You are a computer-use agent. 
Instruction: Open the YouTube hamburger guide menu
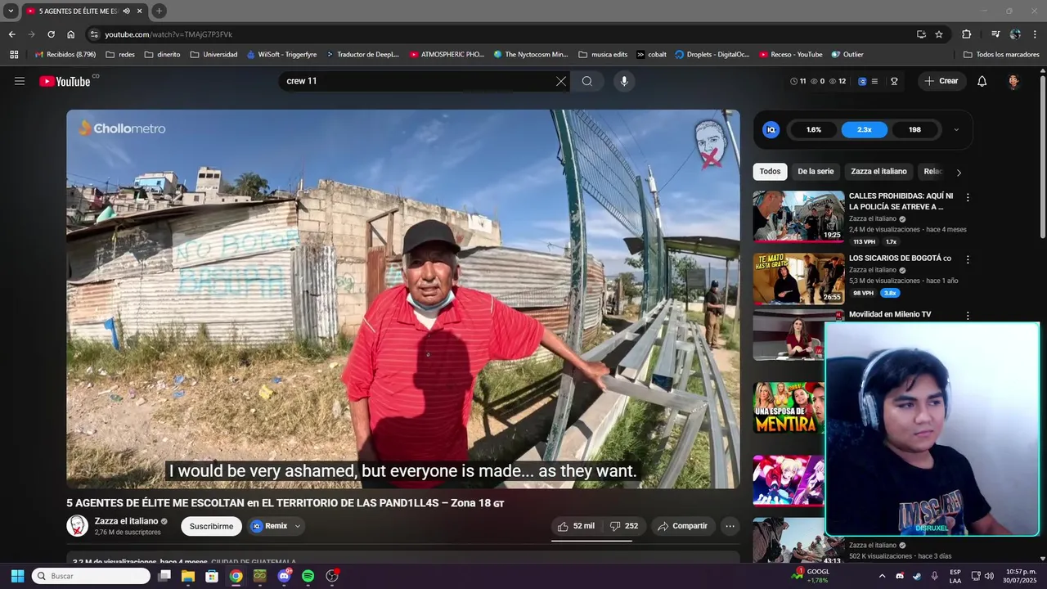pyautogui.click(x=20, y=81)
